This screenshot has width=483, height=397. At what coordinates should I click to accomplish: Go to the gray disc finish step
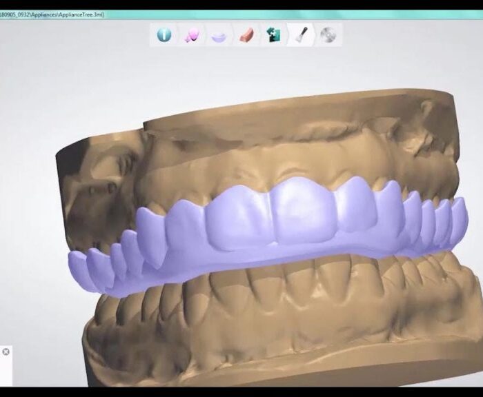point(328,34)
